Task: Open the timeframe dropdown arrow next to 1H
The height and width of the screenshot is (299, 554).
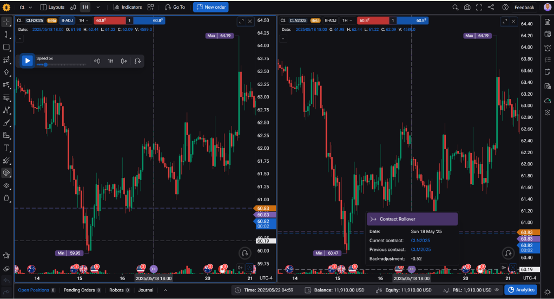Action: (x=98, y=7)
